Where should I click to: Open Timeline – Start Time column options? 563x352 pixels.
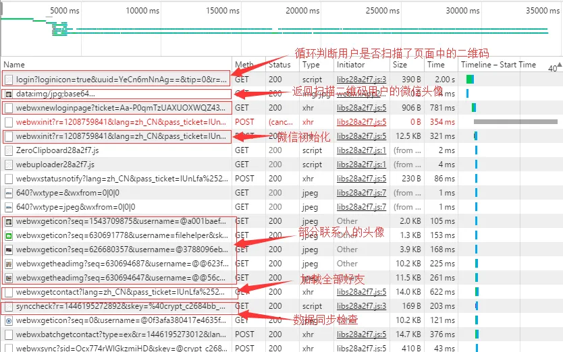coord(498,65)
